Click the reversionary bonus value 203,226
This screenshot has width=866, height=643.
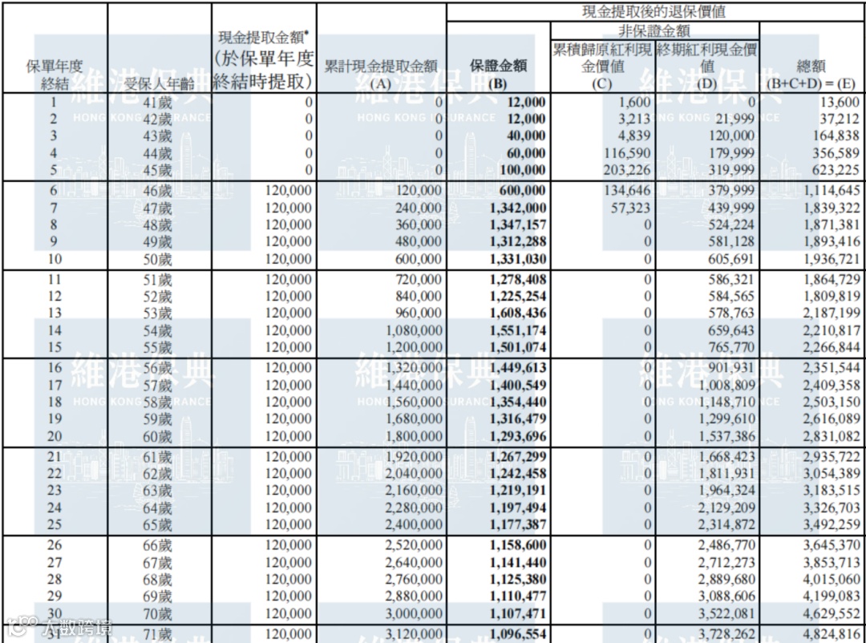pyautogui.click(x=627, y=170)
